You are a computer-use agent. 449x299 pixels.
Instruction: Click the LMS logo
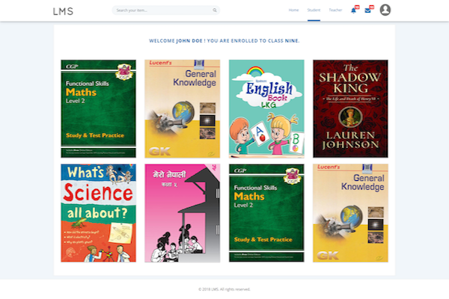point(63,11)
